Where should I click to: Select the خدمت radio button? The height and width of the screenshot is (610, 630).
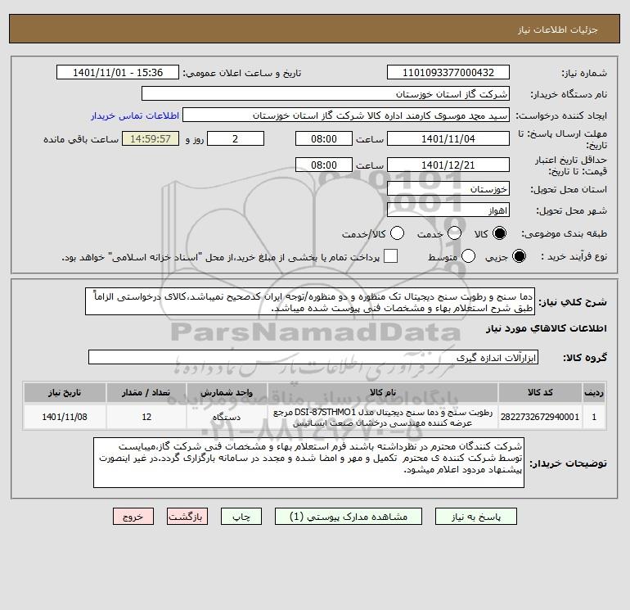[454, 233]
